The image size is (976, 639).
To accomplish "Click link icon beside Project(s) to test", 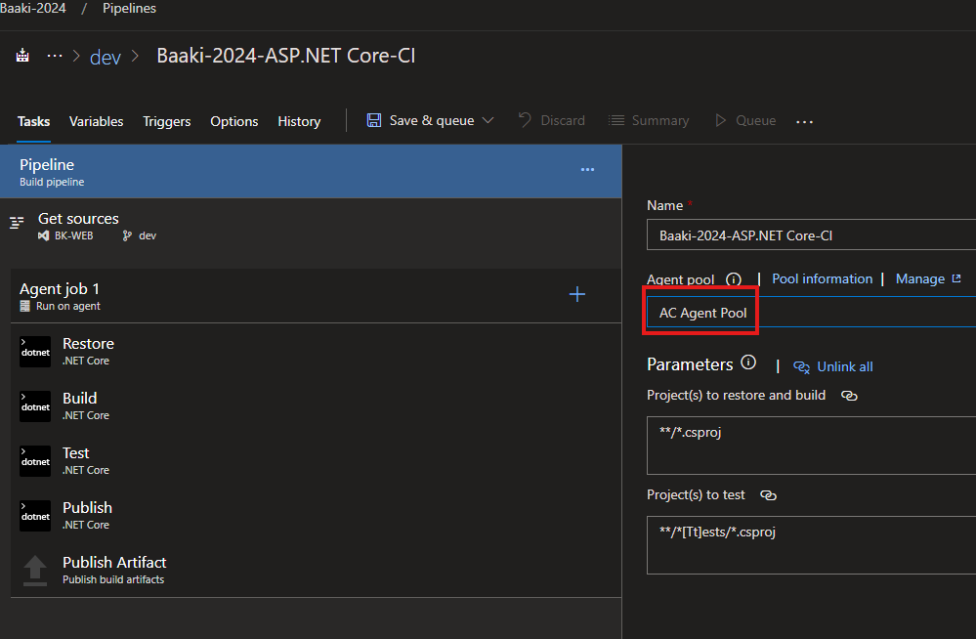I will (x=768, y=495).
